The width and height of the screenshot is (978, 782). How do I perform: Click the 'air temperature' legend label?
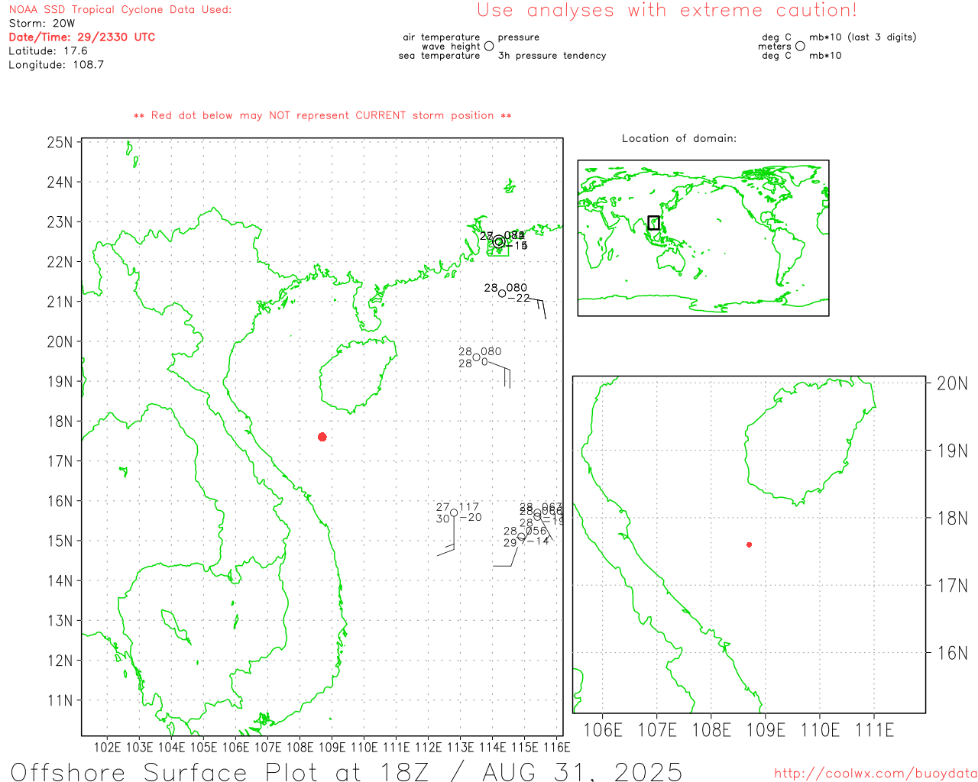pyautogui.click(x=442, y=37)
